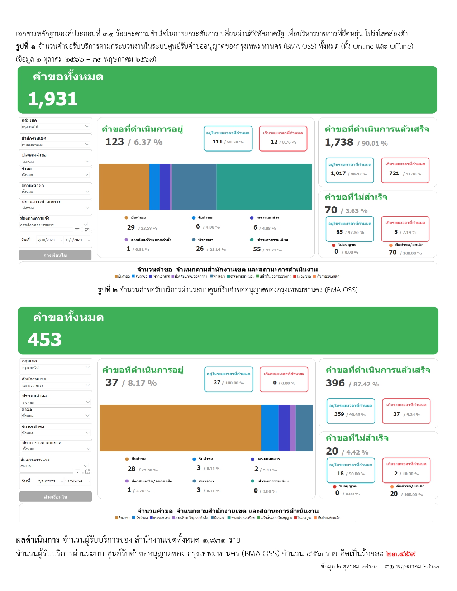Open calendar icon for 2/10/2023 in upper dashboard
Screen dimensions: 457x591
pos(61,240)
